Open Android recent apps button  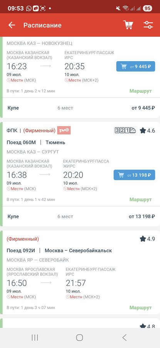tap(35, 338)
